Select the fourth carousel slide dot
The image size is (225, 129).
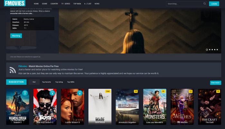(x=215, y=50)
